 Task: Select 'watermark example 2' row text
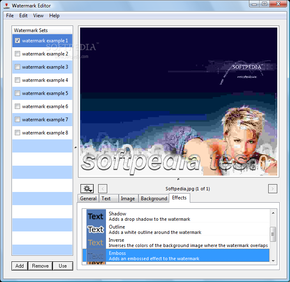[45, 54]
